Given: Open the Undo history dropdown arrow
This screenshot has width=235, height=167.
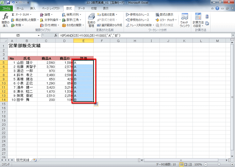Looking at the screenshot, I should click(x=17, y=3).
